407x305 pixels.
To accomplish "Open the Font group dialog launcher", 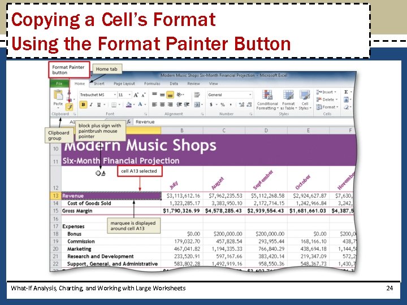I will pos(146,114).
